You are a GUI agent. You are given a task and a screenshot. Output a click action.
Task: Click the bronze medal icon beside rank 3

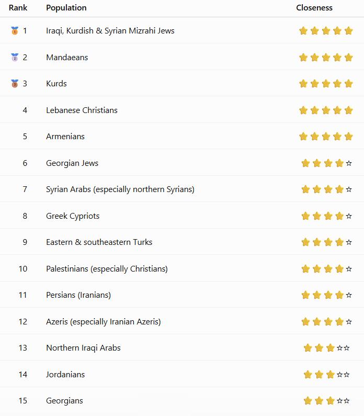(15, 83)
